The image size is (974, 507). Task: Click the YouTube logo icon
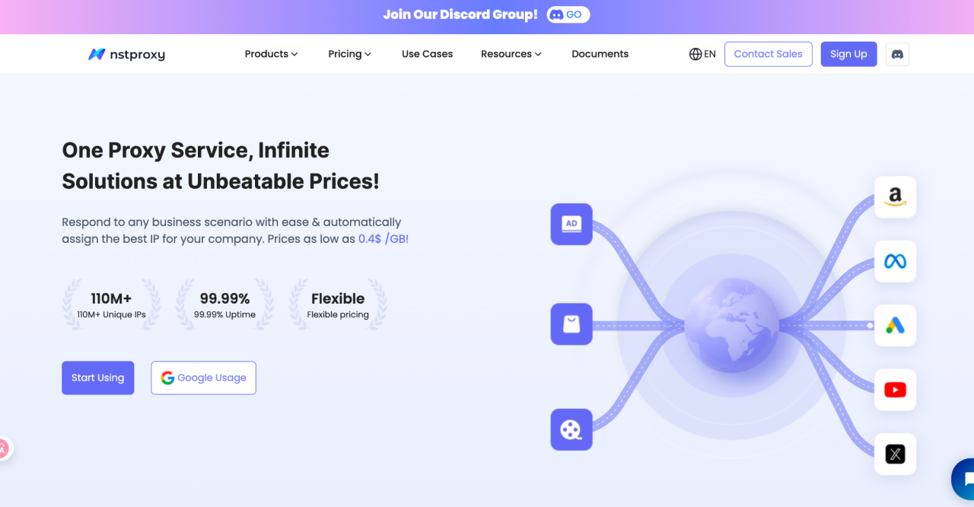[x=895, y=390]
